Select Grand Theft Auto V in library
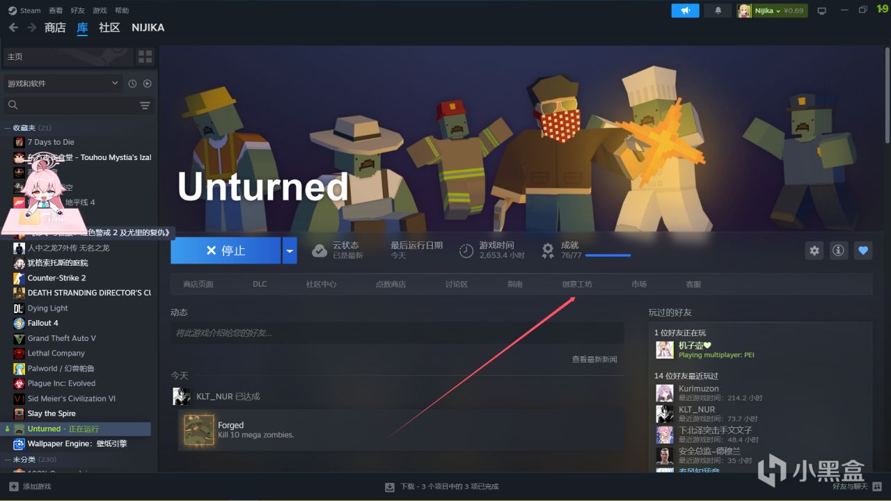The image size is (891, 501). pos(62,339)
